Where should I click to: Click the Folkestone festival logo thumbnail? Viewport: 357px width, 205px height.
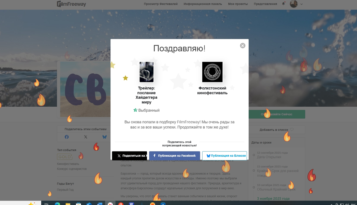(212, 72)
